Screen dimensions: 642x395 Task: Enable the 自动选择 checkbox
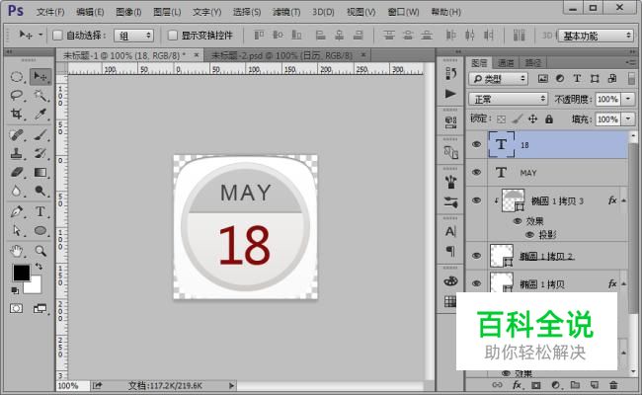57,36
